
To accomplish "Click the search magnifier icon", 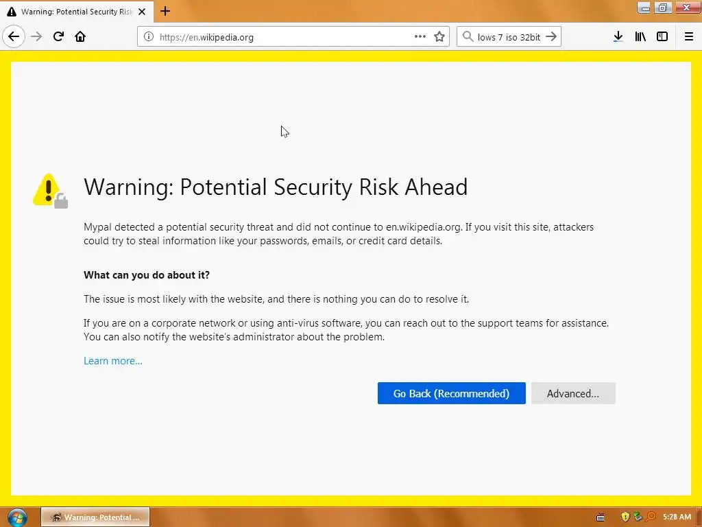I will tap(468, 37).
